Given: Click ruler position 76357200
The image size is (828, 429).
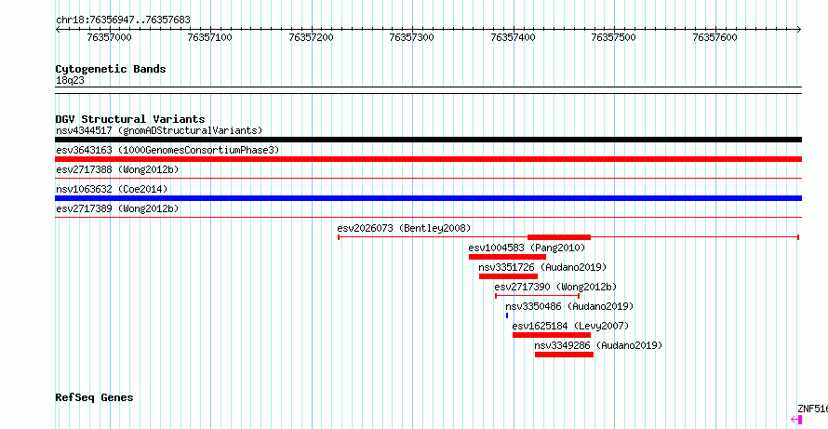Looking at the screenshot, I should click(312, 37).
